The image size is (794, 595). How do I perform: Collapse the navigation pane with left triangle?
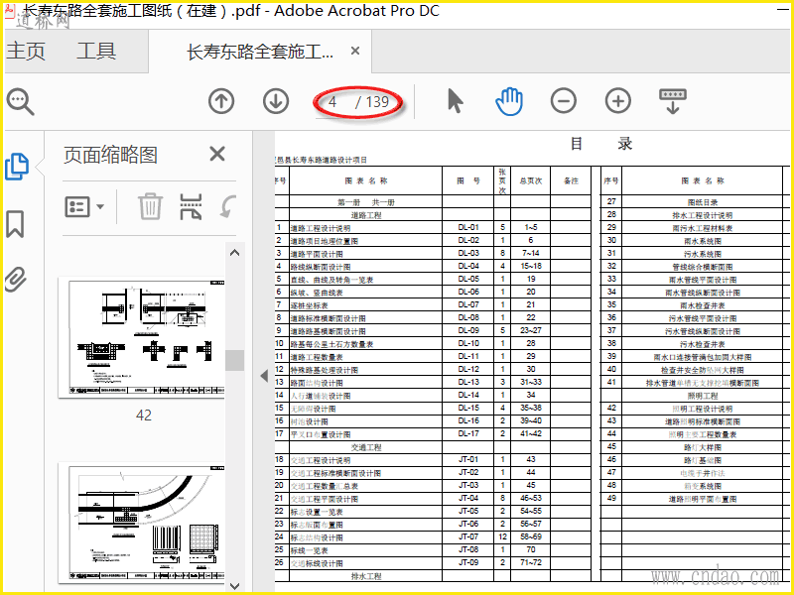(264, 376)
